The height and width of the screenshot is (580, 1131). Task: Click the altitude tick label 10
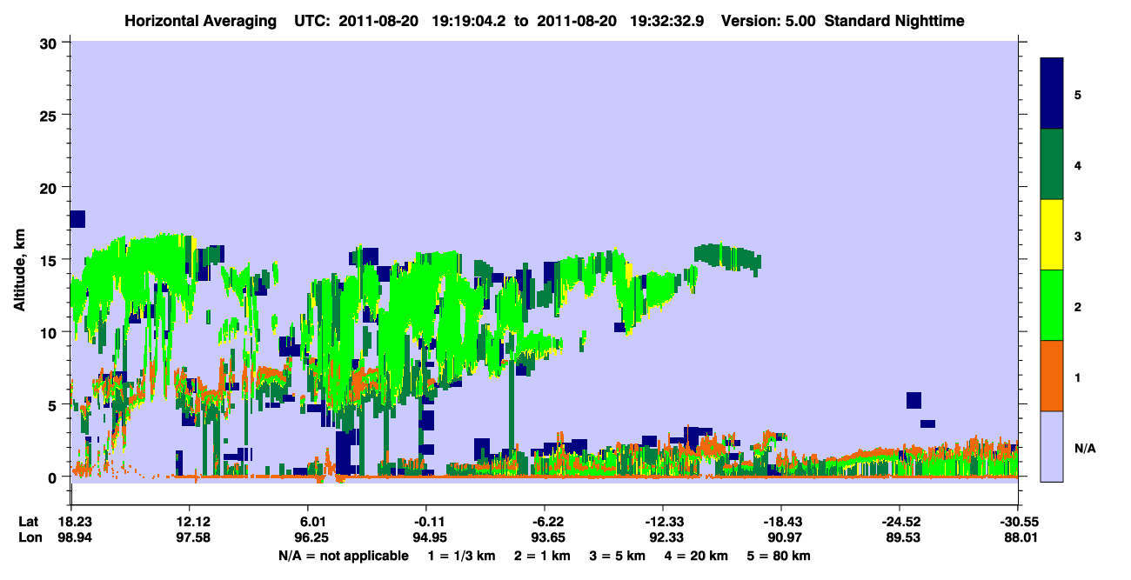[x=50, y=332]
